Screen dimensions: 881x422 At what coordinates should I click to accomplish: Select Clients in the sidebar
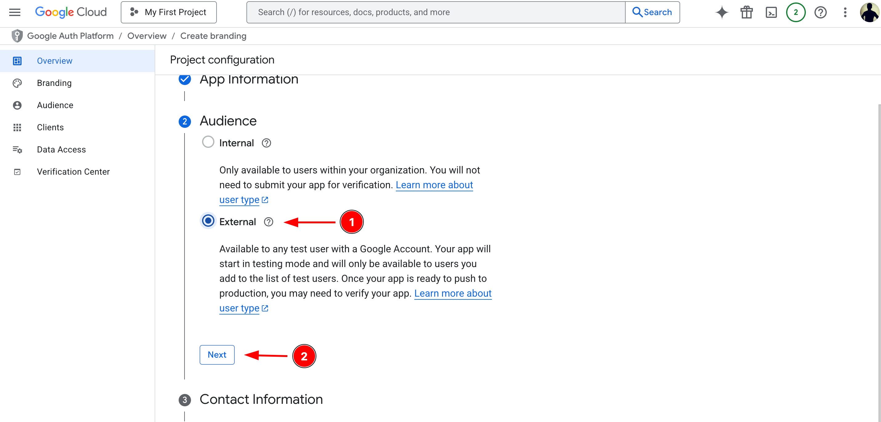click(x=77, y=128)
